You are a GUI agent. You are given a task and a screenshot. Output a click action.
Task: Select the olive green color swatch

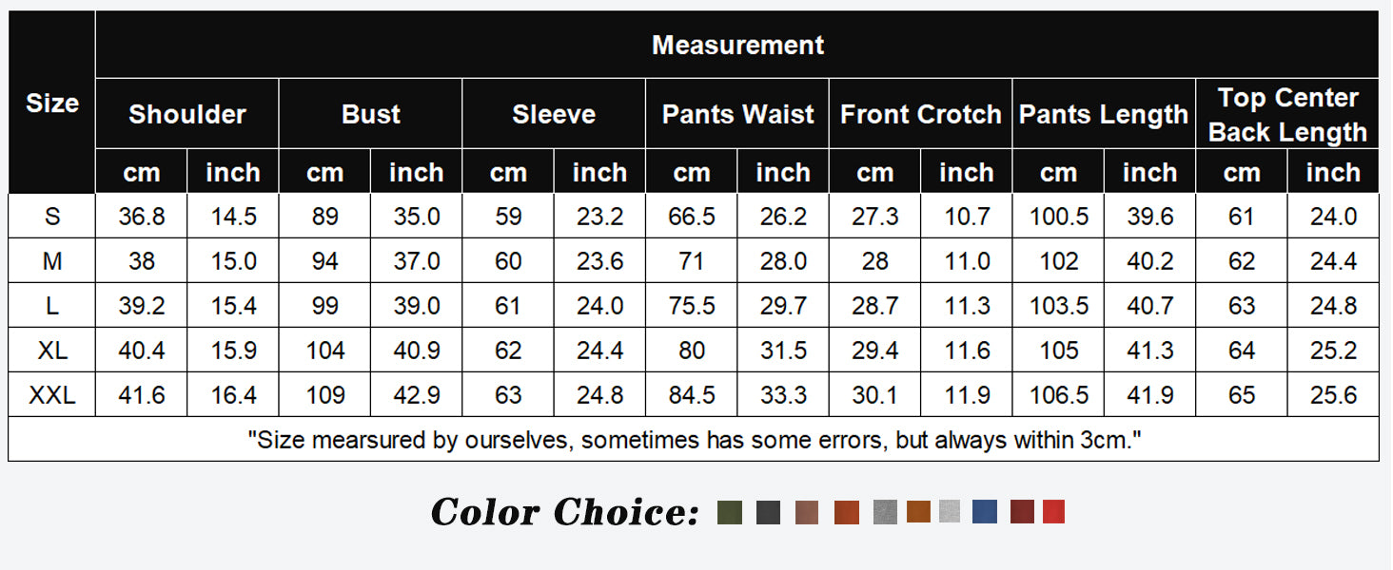click(x=729, y=512)
